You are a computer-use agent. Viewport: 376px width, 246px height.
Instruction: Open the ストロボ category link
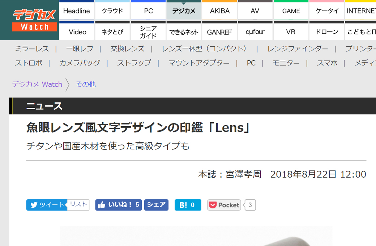[x=29, y=63]
